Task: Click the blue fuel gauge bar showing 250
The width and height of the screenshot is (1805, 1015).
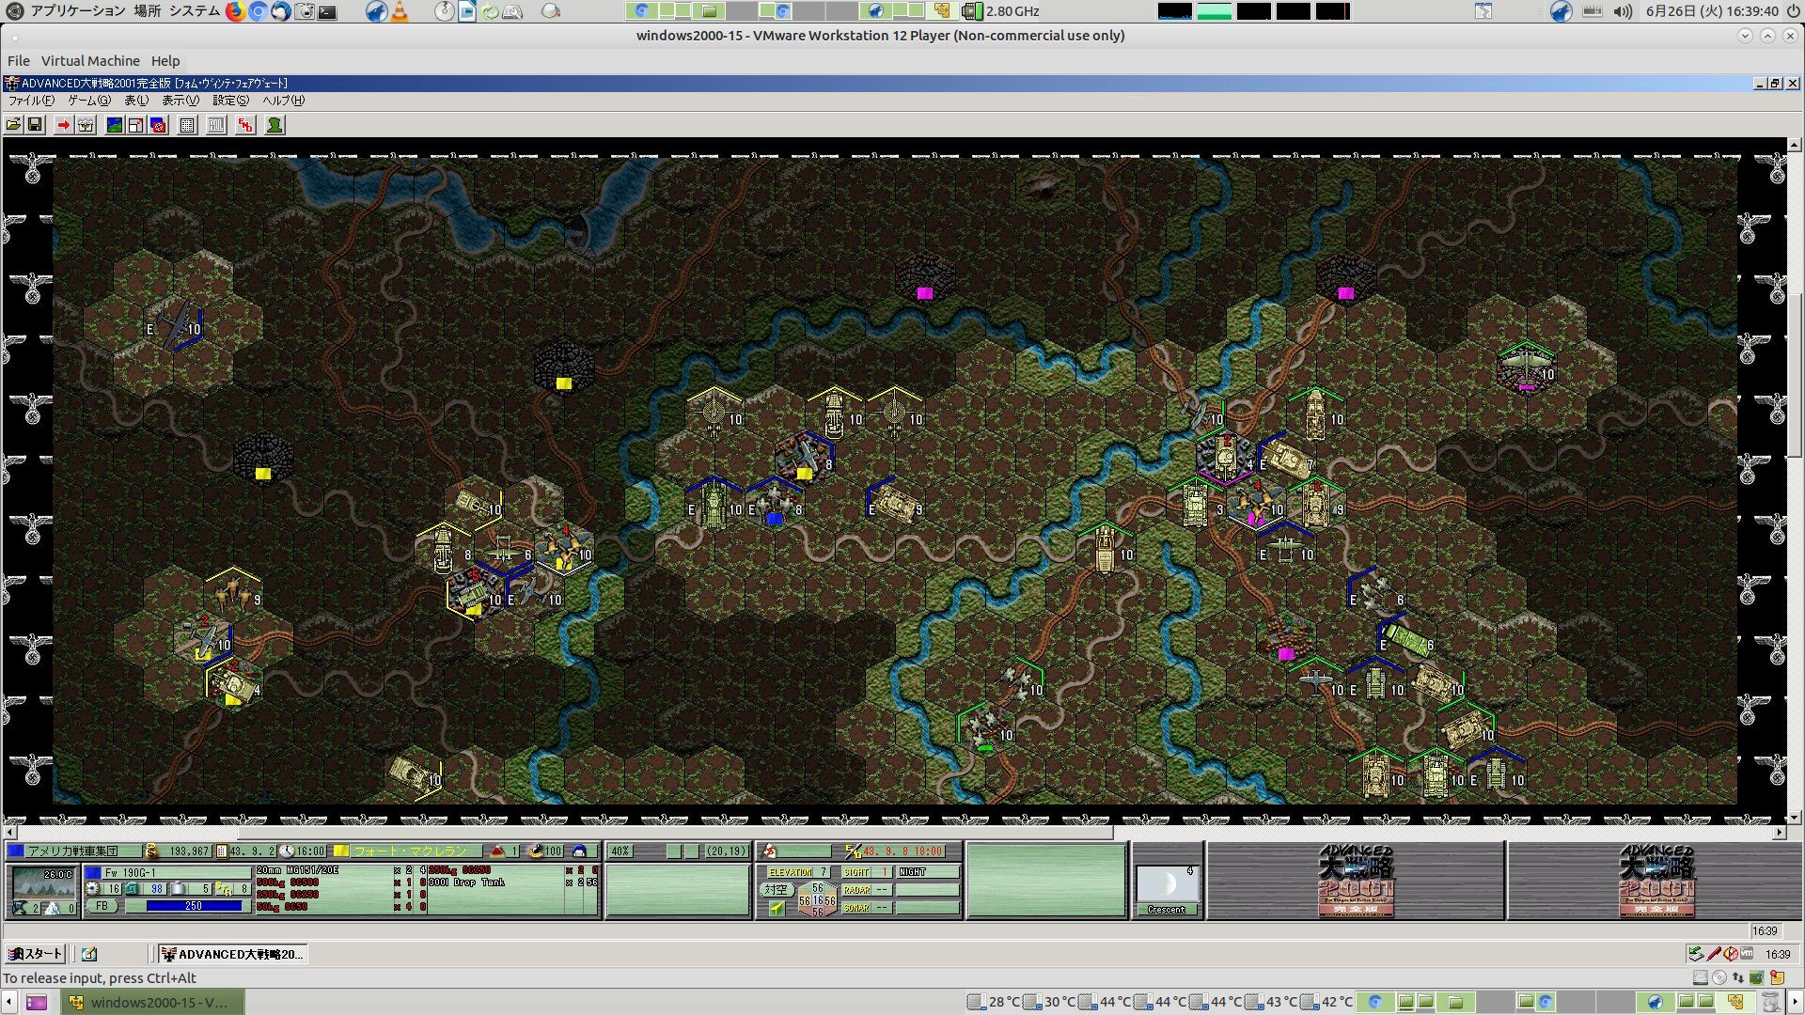Action: [195, 906]
